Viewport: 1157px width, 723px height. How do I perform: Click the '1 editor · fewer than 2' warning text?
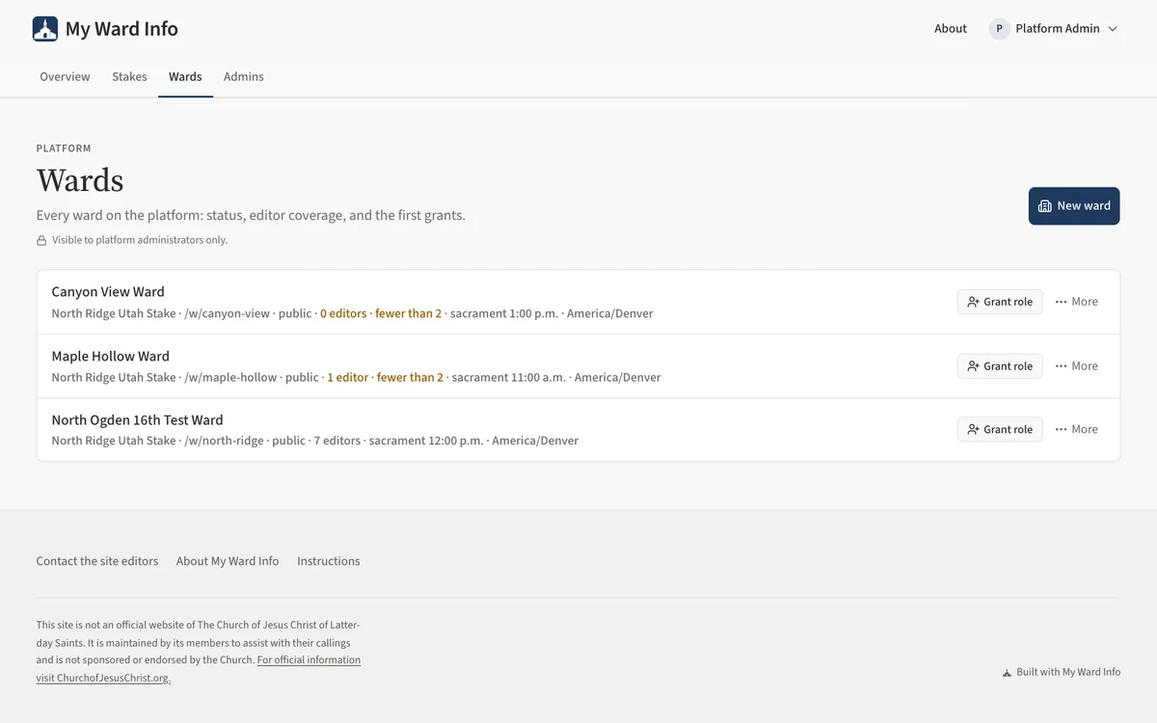(x=386, y=378)
